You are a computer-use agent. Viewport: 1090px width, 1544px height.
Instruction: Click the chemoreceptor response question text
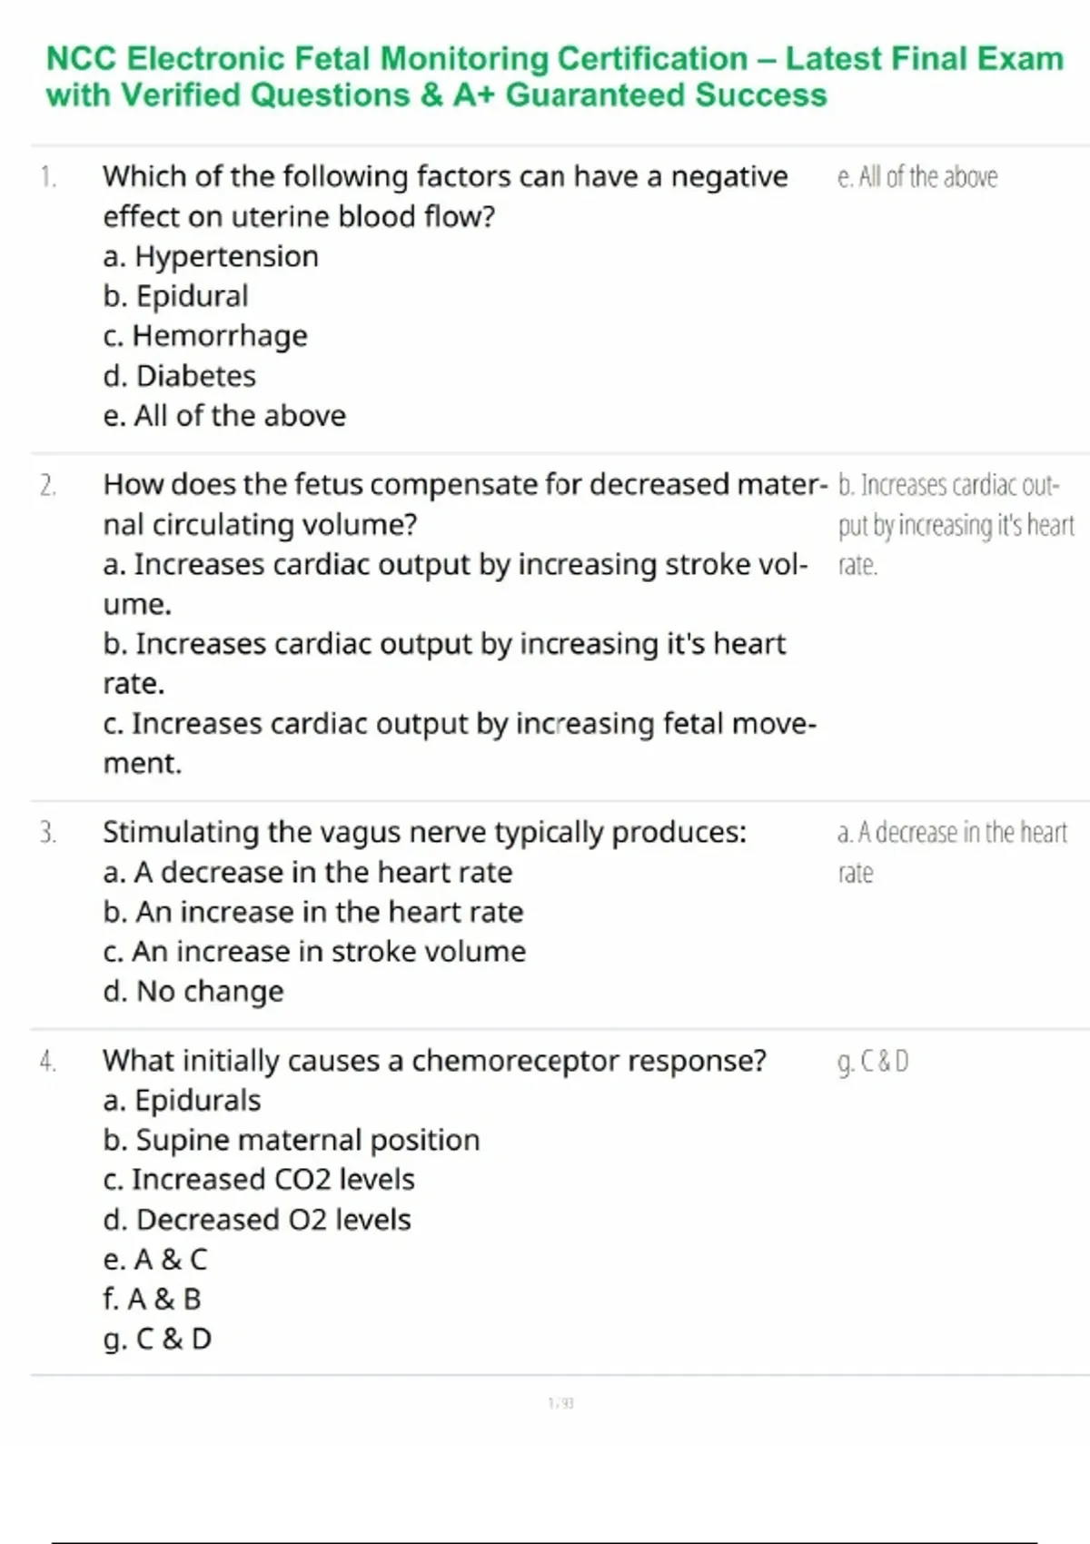pos(434,1061)
